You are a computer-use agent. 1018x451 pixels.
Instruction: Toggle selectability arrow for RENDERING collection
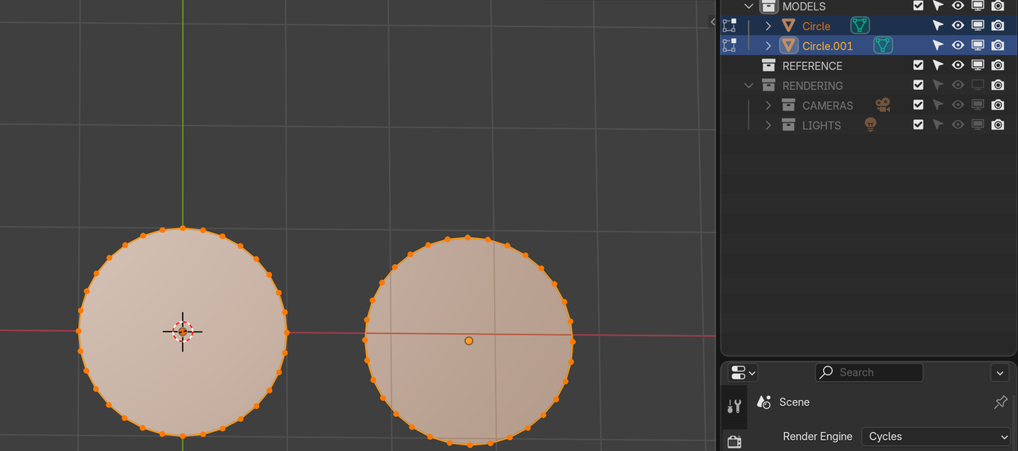tap(938, 85)
